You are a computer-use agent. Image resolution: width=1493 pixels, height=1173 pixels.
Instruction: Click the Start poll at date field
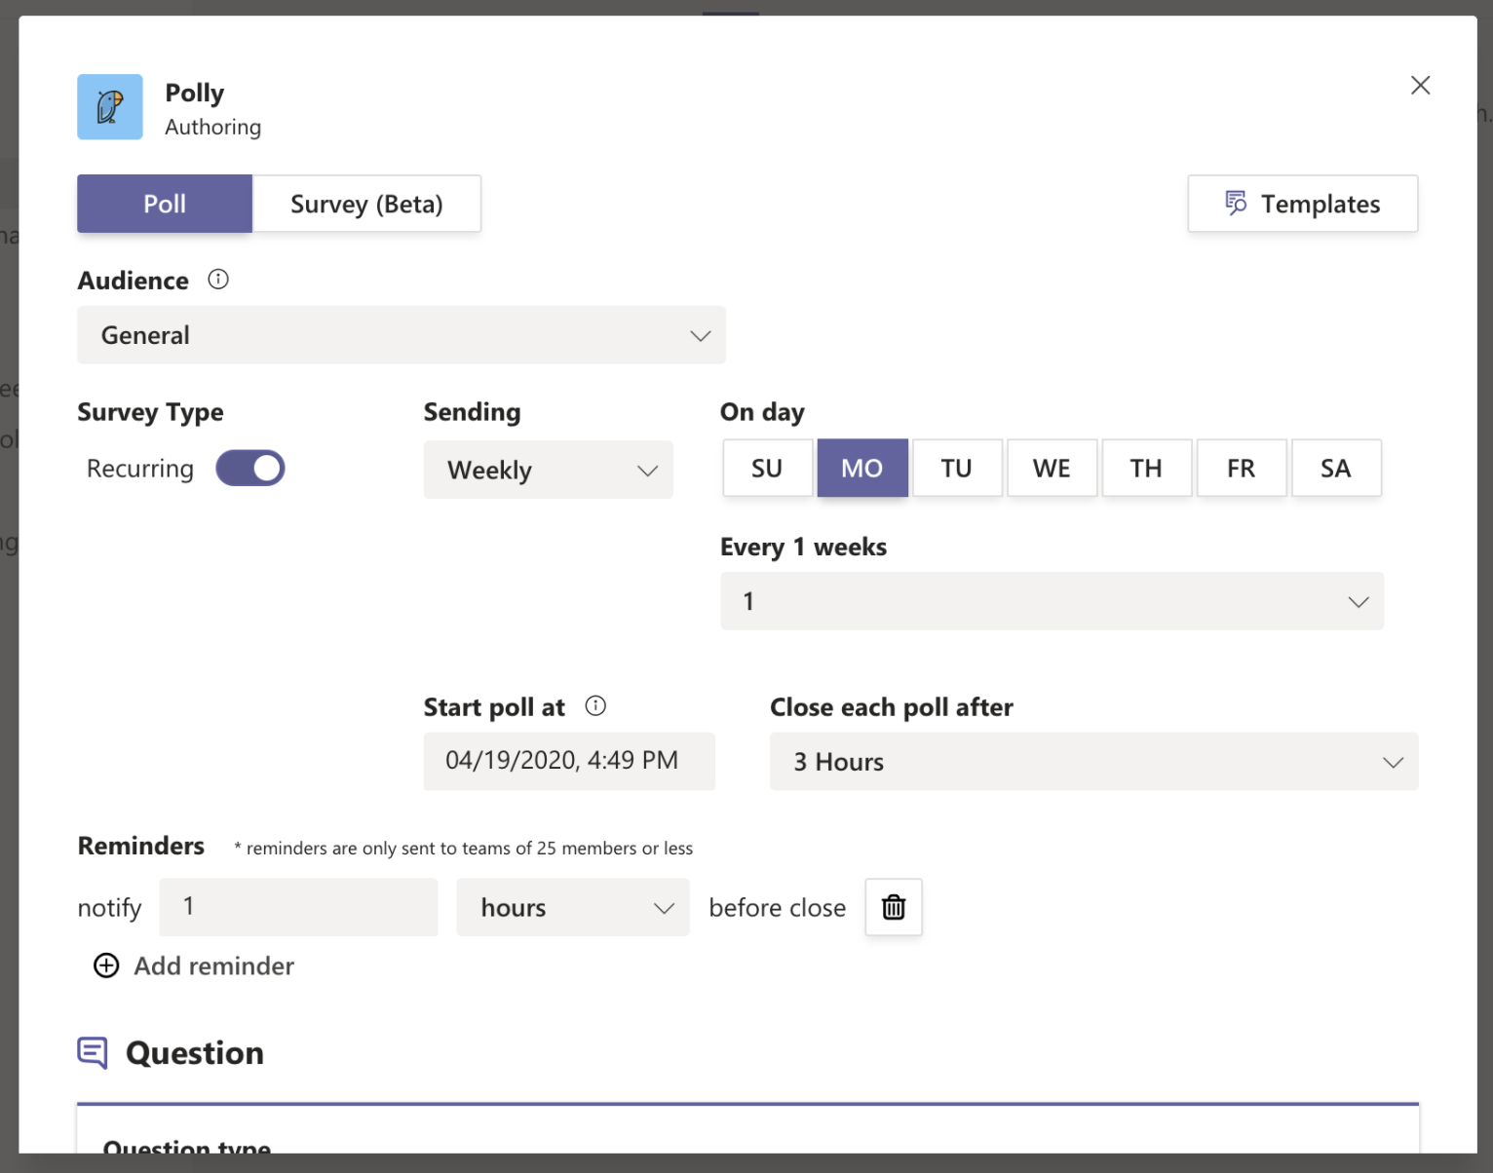[x=569, y=761]
